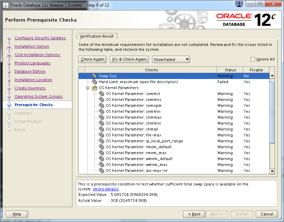The width and height of the screenshot is (284, 222).
Task: Click the gear icon for semmni parameter
Action: click(x=101, y=111)
